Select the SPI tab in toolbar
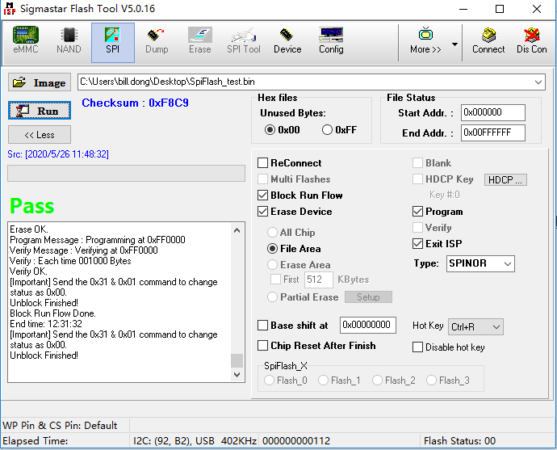This screenshot has height=450, width=557. pos(113,40)
